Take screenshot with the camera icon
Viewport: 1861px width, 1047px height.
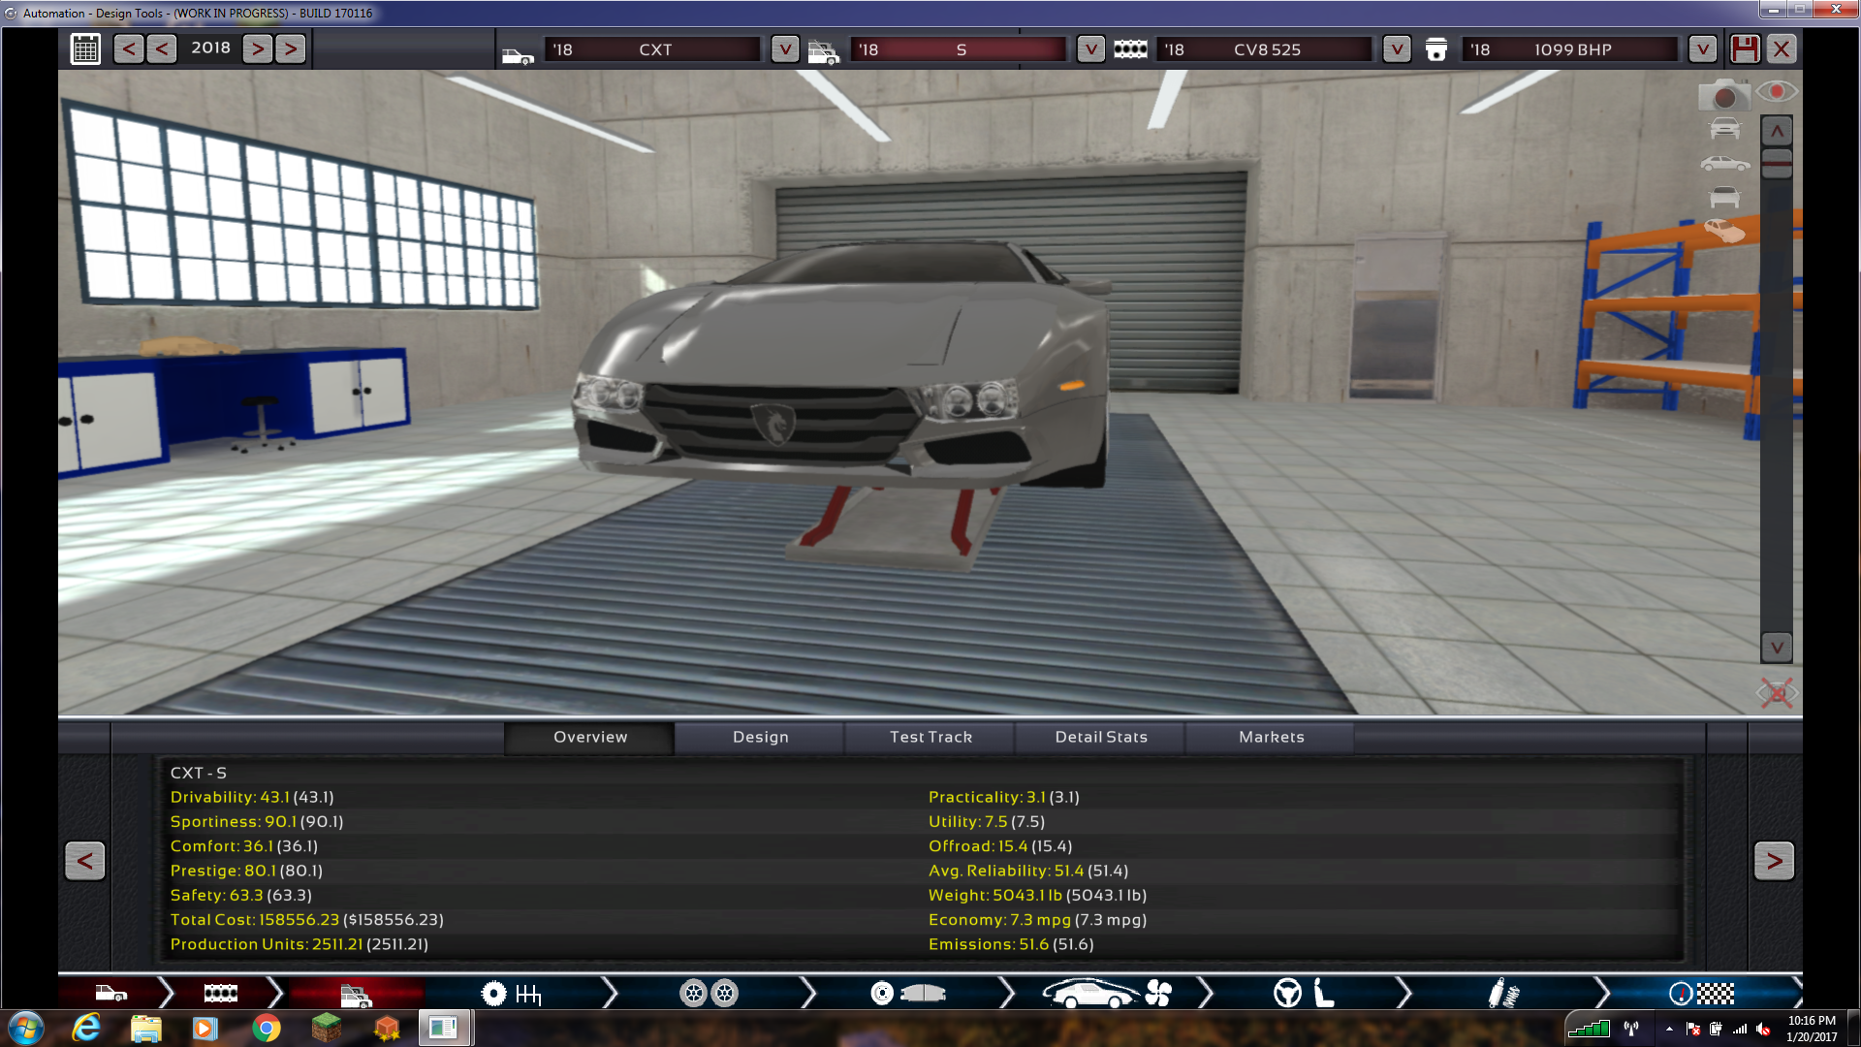point(1723,95)
